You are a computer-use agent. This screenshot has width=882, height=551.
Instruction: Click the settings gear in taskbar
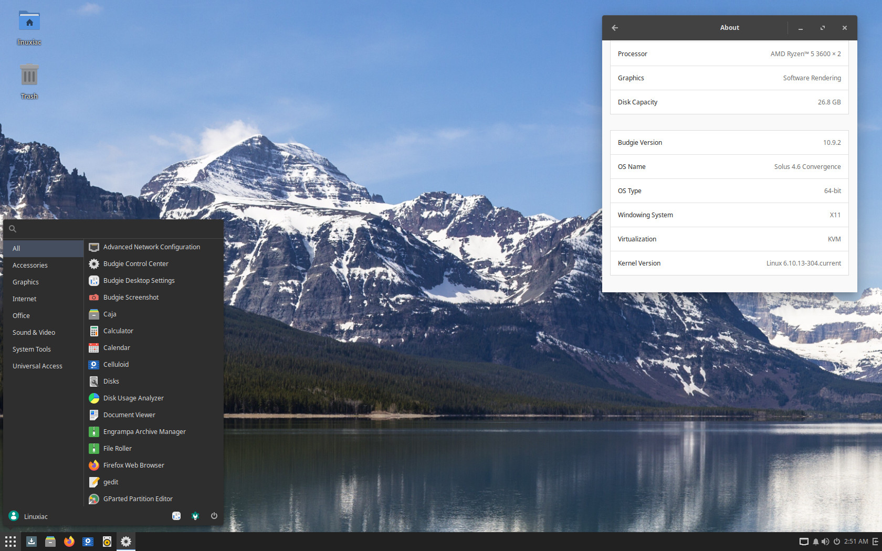(x=126, y=542)
